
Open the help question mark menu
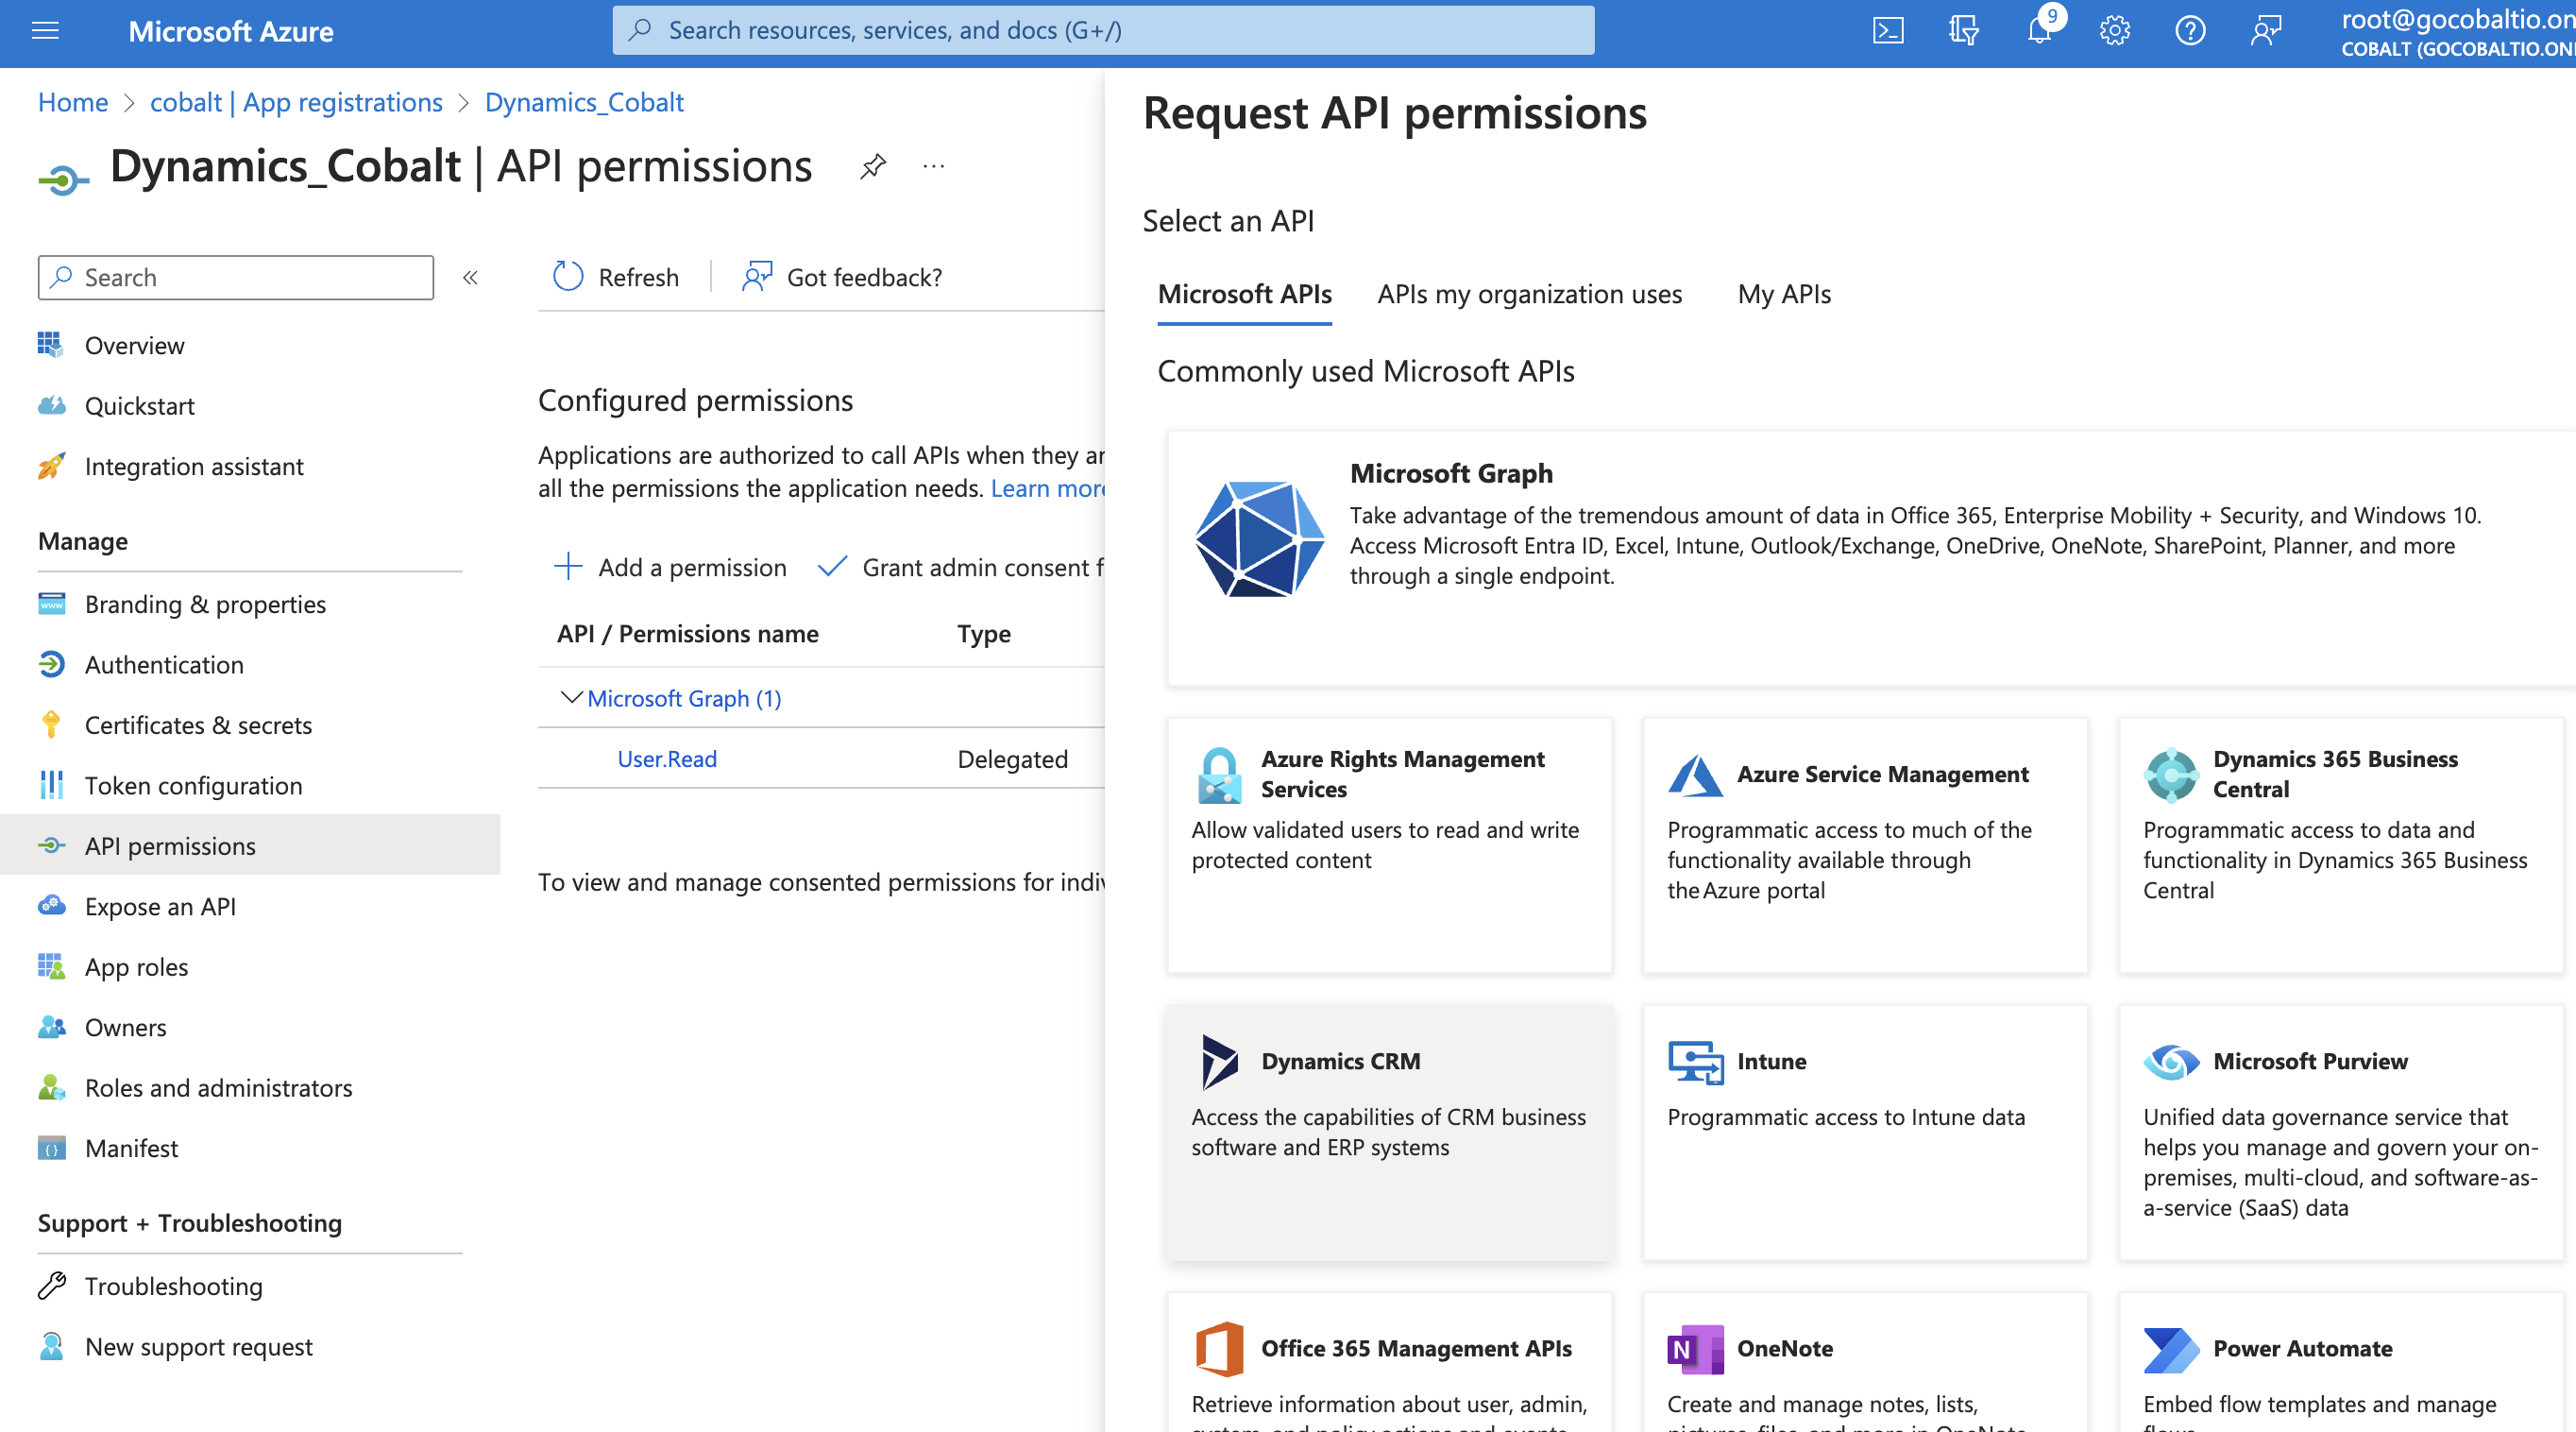click(x=2190, y=30)
